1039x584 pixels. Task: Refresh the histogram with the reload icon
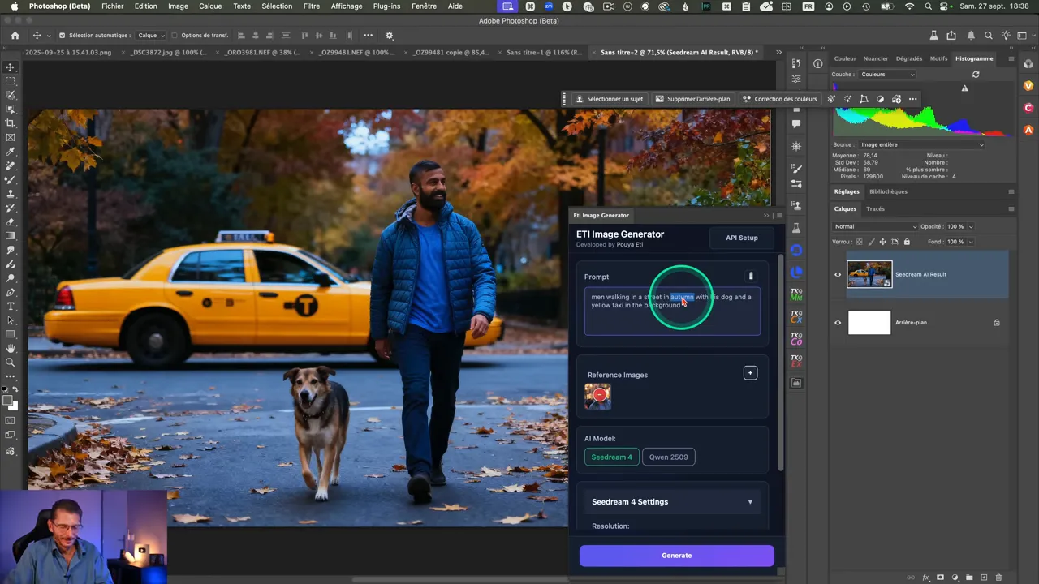976,75
